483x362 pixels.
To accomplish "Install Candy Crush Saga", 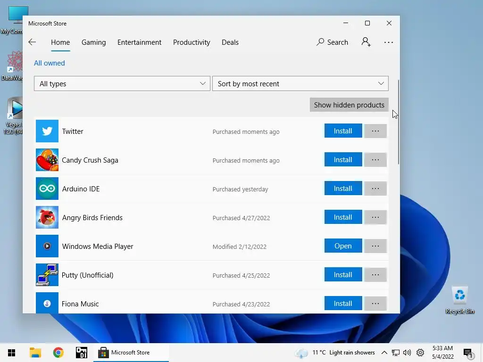I will click(x=343, y=160).
